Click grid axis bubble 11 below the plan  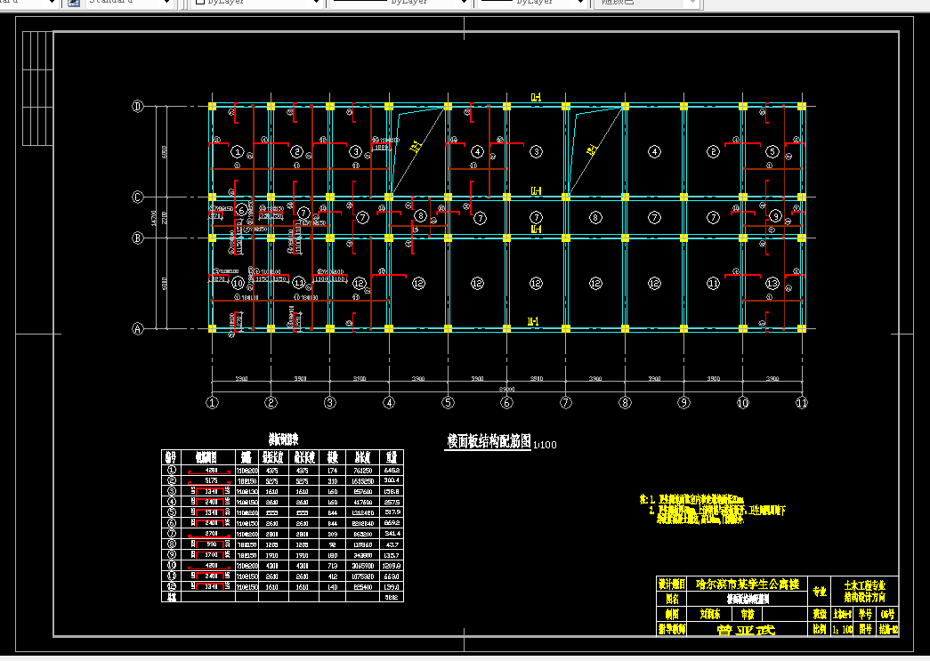click(801, 402)
